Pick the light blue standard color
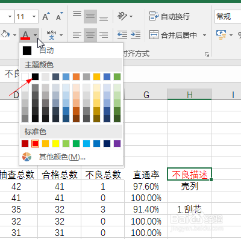 (x=86, y=143)
